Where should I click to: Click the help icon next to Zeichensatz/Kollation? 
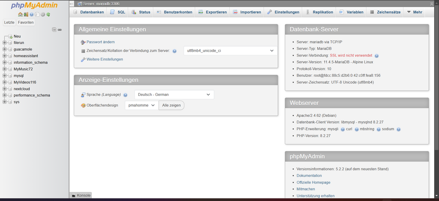174,51
